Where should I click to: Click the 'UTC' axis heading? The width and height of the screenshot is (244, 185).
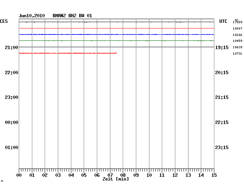pyautogui.click(x=223, y=21)
